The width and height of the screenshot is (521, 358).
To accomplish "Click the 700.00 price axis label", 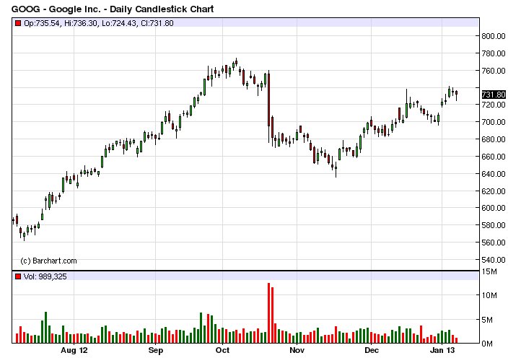I will (x=494, y=122).
